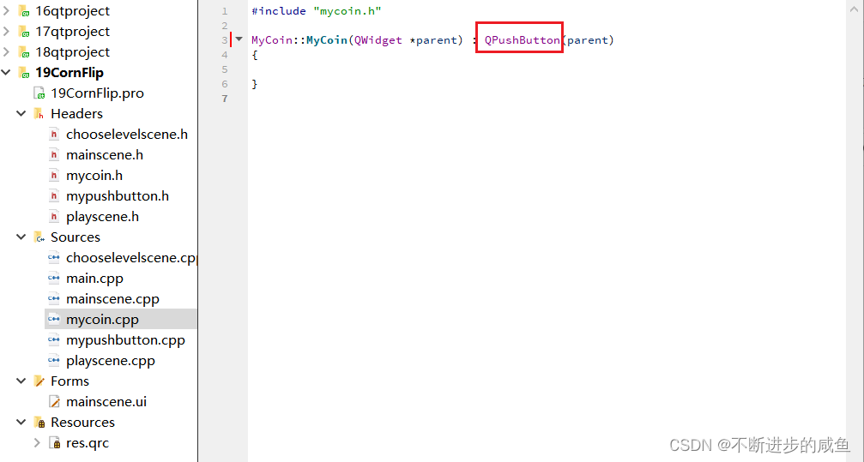Image resolution: width=864 pixels, height=462 pixels.
Task: Click the res.qrc resource file icon
Action: [x=55, y=443]
